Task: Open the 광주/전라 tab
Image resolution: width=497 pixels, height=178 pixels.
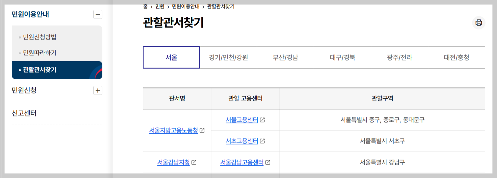Action: tap(399, 57)
